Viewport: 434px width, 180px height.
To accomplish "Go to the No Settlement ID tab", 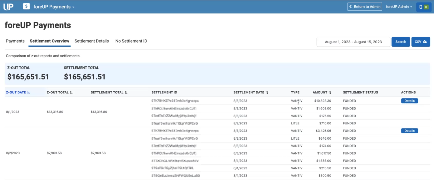I will pos(131,41).
